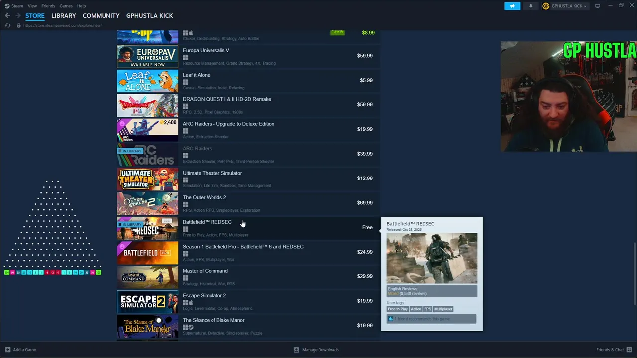Open the Battlefield REDSEC title
The width and height of the screenshot is (637, 358).
coord(207,222)
